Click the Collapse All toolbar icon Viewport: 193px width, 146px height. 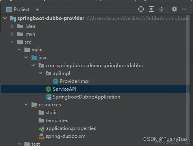click(x=161, y=9)
